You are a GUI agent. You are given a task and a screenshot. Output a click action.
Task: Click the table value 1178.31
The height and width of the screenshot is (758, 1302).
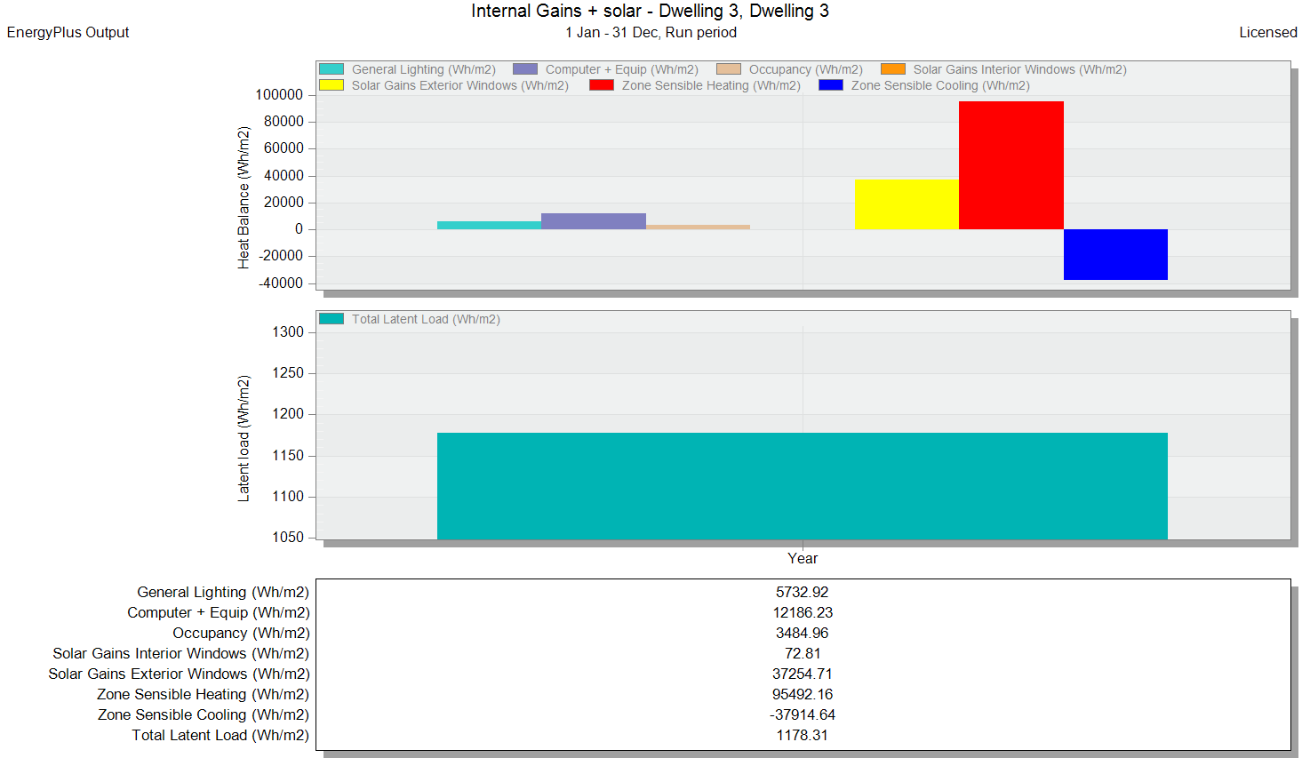pyautogui.click(x=803, y=735)
